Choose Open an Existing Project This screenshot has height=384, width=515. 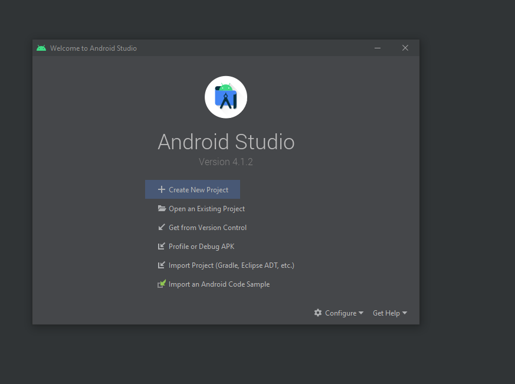point(206,209)
